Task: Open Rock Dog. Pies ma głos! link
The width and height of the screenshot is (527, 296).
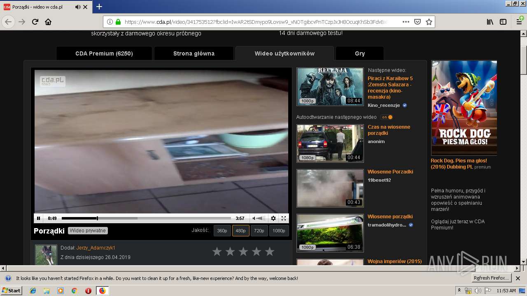Action: pyautogui.click(x=459, y=164)
